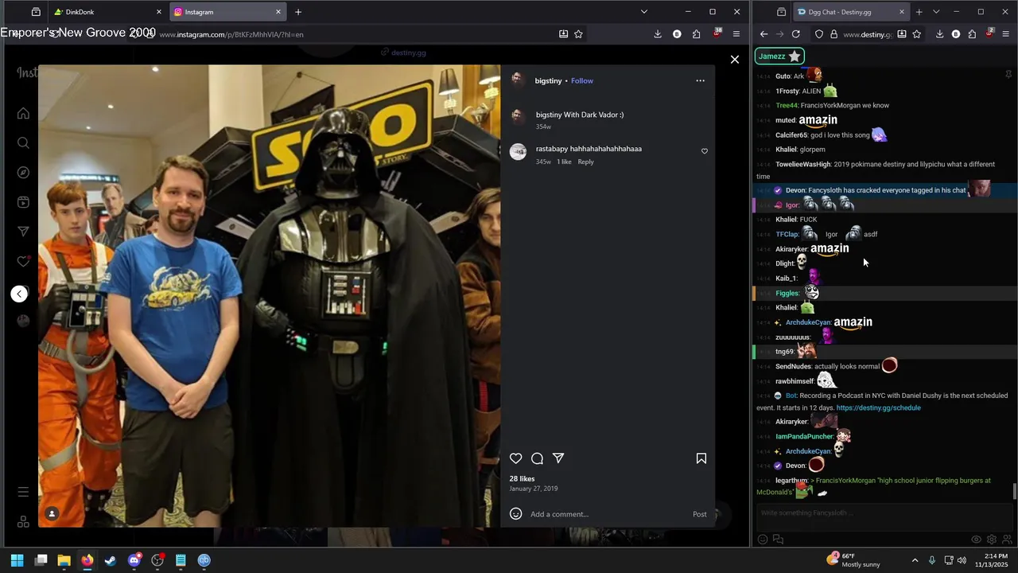1018x573 pixels.
Task: Show the chat users list icon
Action: [x=1006, y=540]
